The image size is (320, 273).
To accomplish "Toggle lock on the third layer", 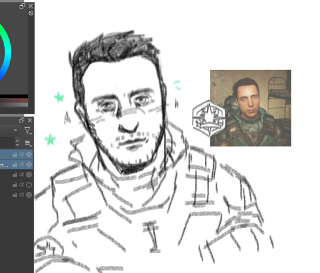I will pos(15,175).
